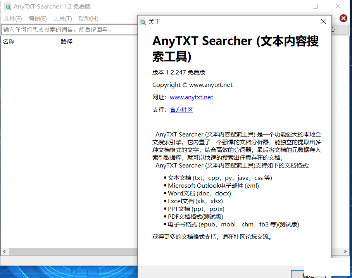Open the 帮助(H) menu
The height and width of the screenshot is (278, 352).
(x=88, y=18)
